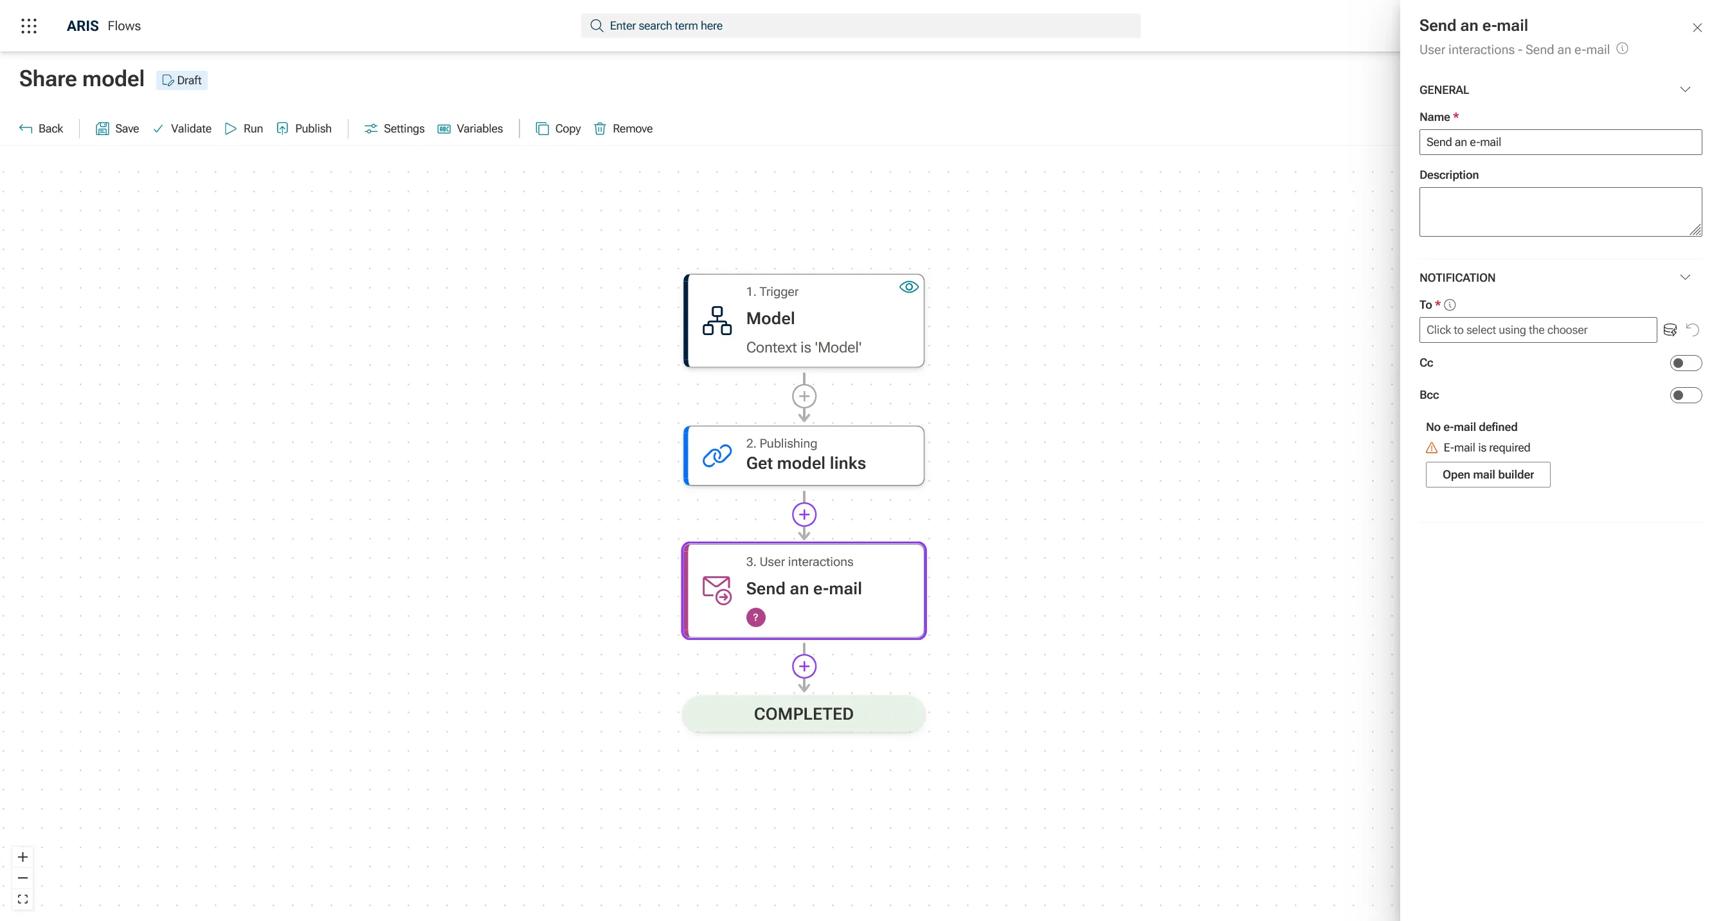The image size is (1721, 921).
Task: Run the flow with the Run icon
Action: click(231, 129)
